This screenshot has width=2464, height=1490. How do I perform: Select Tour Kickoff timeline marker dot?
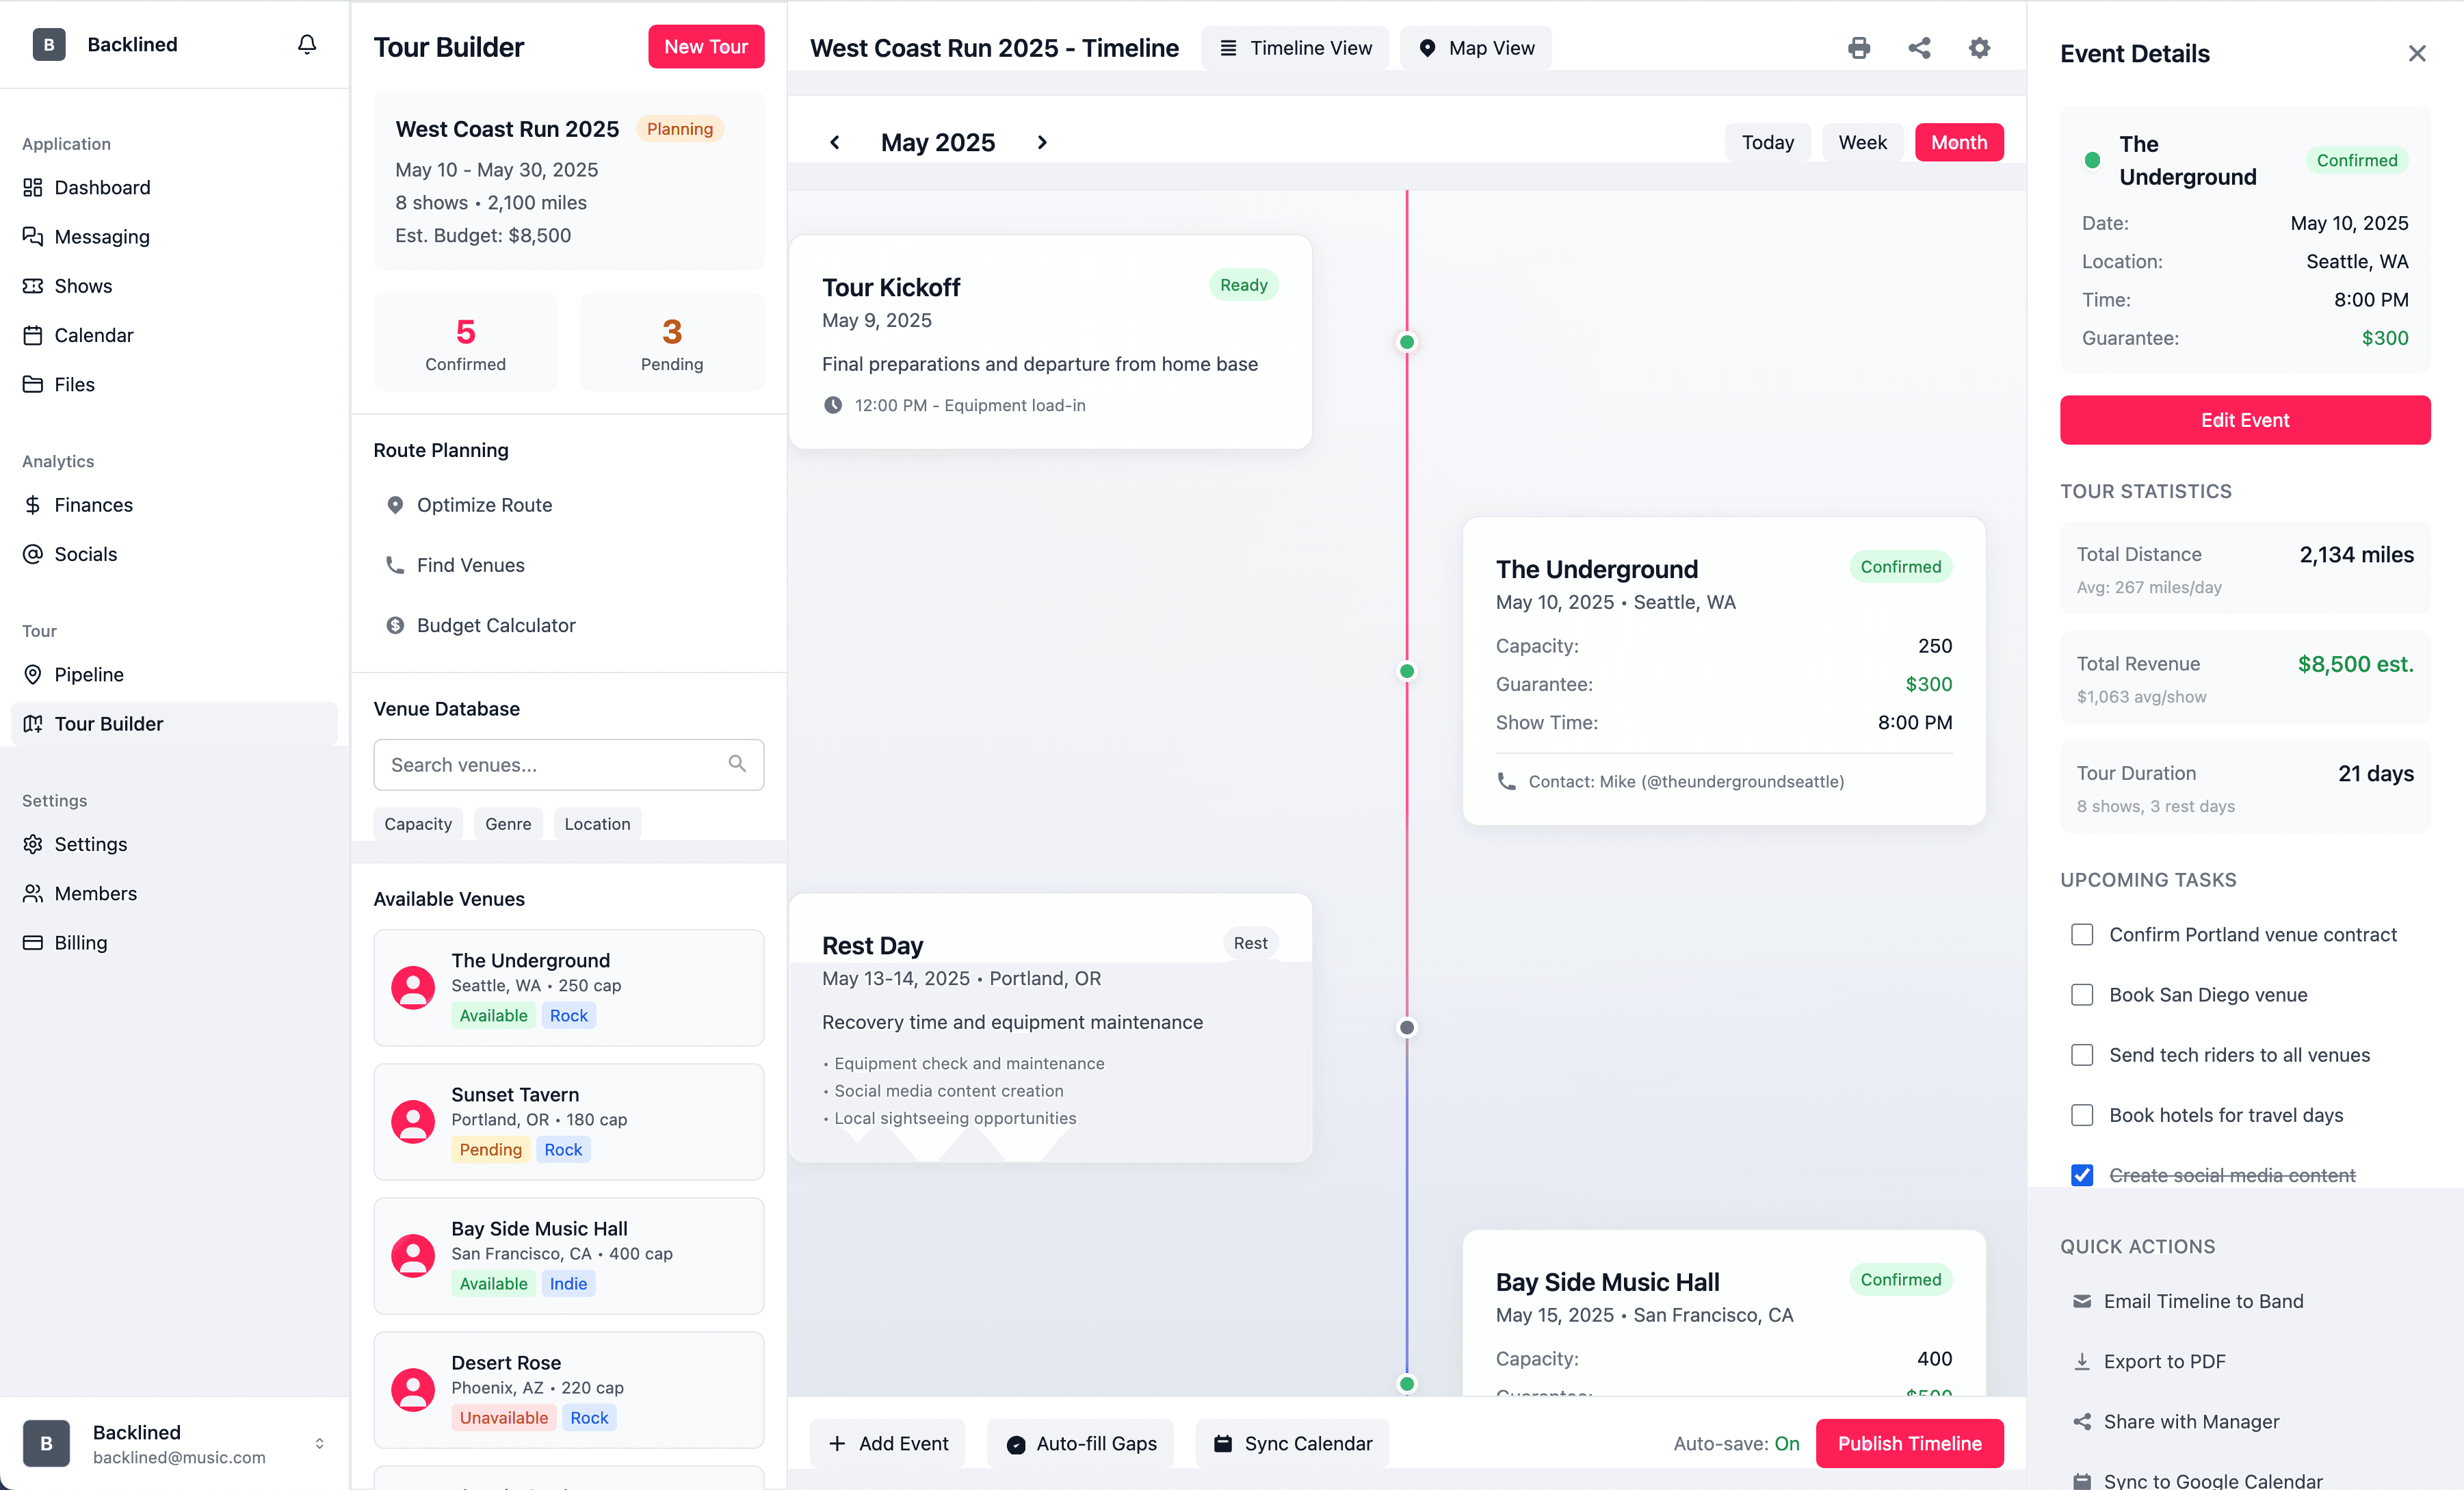(x=1406, y=342)
